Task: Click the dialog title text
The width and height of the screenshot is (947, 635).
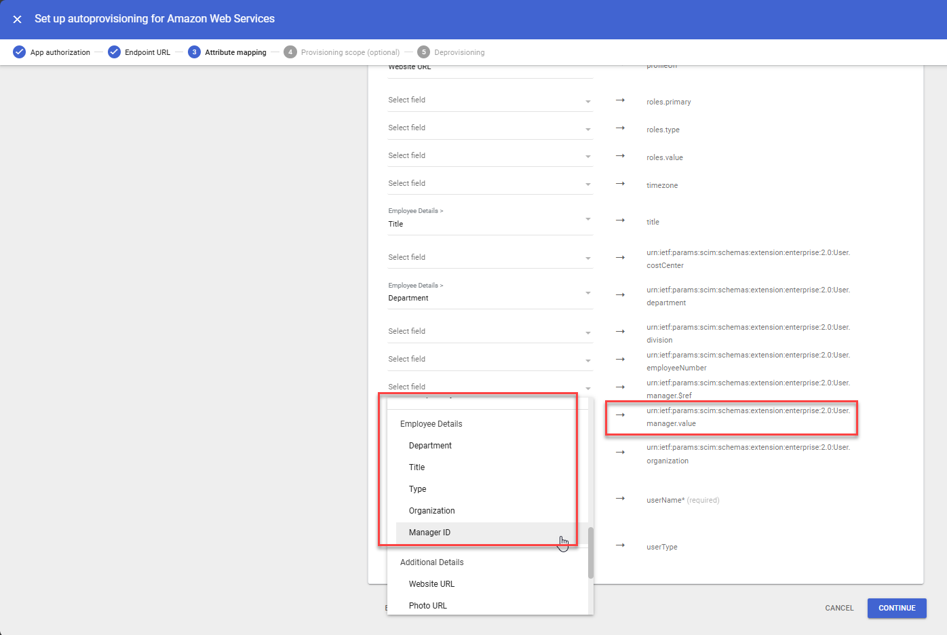Action: (155, 19)
